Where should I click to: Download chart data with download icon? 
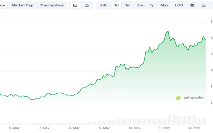pyautogui.click(x=204, y=5)
